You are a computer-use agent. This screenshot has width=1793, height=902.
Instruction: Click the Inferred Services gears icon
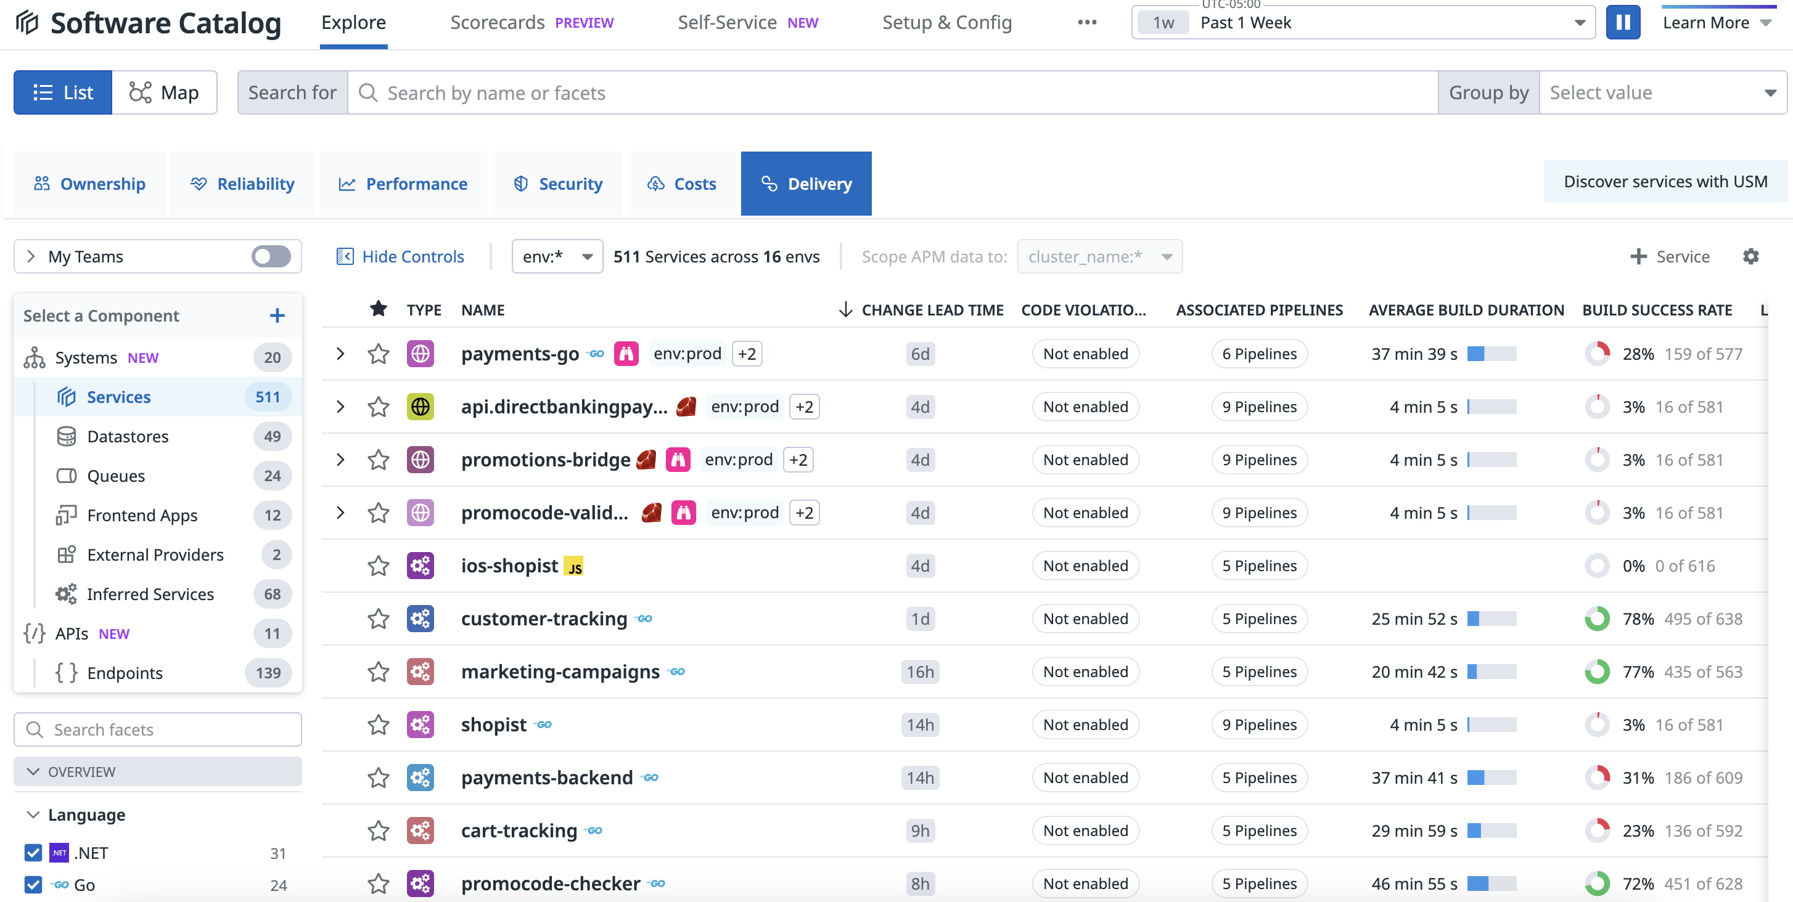pos(65,594)
